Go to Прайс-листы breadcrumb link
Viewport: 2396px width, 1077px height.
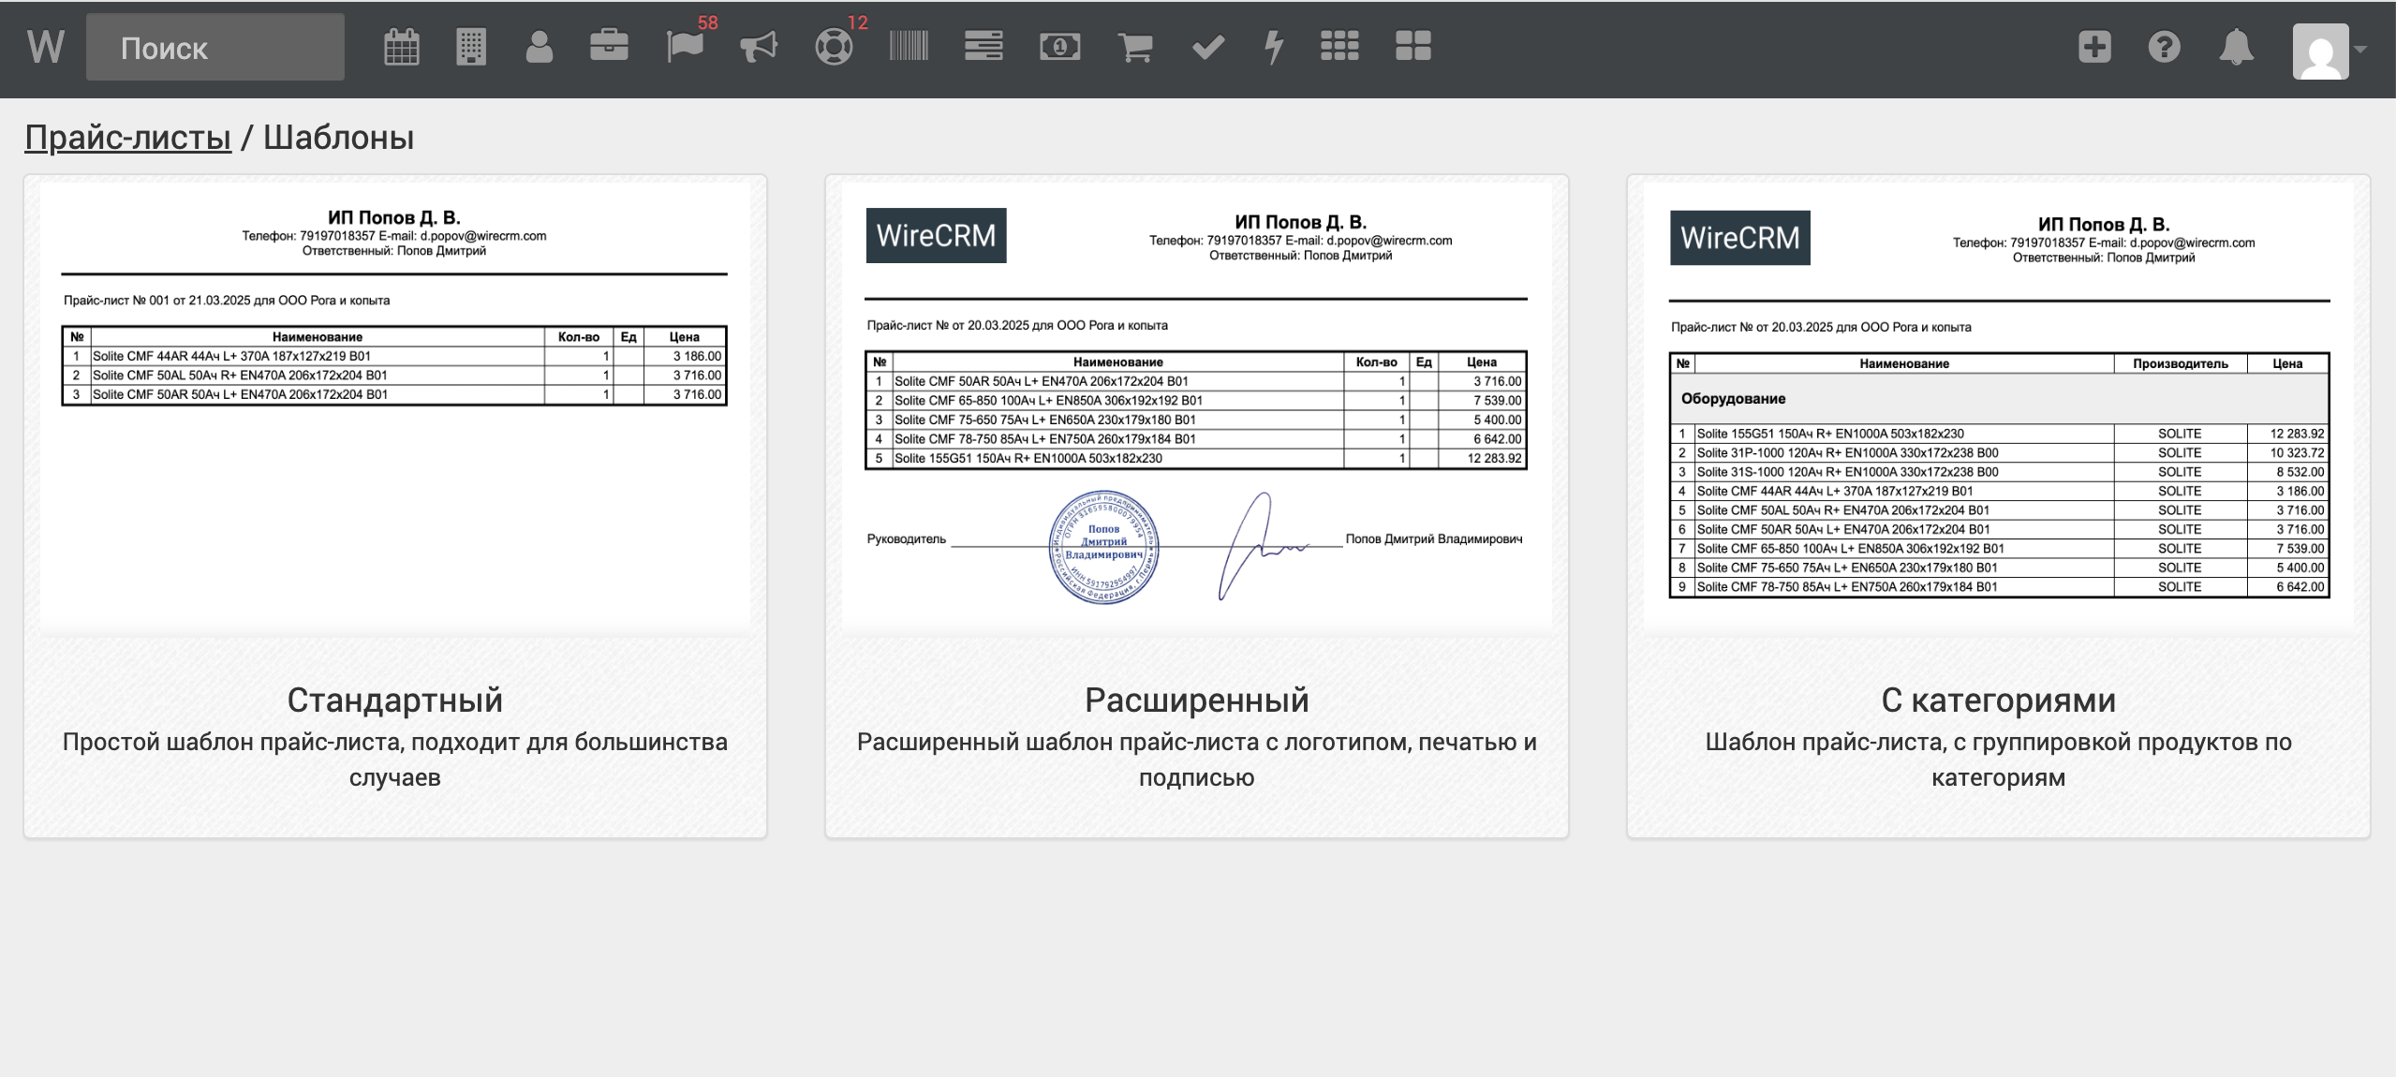pyautogui.click(x=127, y=138)
